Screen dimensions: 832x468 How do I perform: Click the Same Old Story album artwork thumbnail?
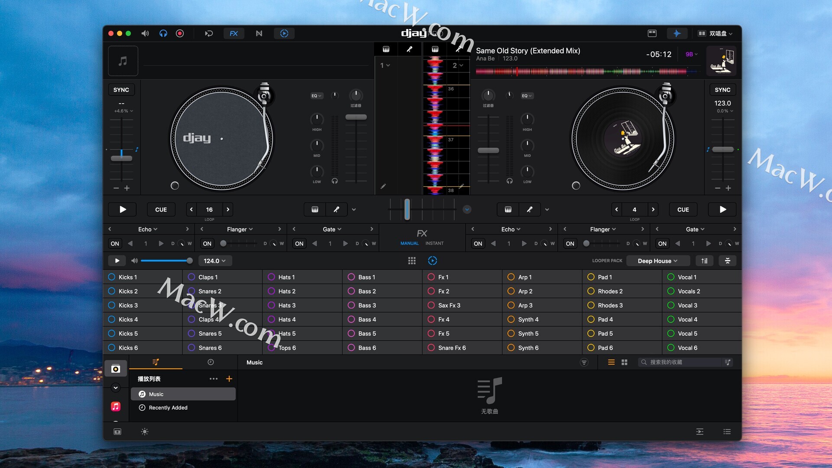[721, 61]
